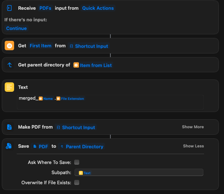Collapse Save options with Show Less
Image resolution: width=224 pixels, height=194 pixels.
(x=193, y=146)
